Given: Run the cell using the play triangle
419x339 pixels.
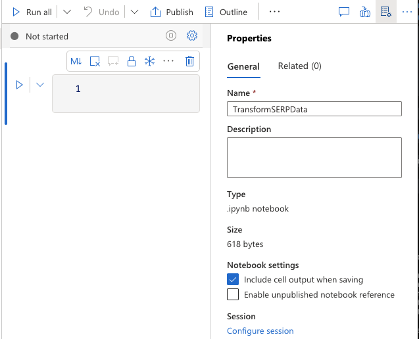Looking at the screenshot, I should 19,85.
